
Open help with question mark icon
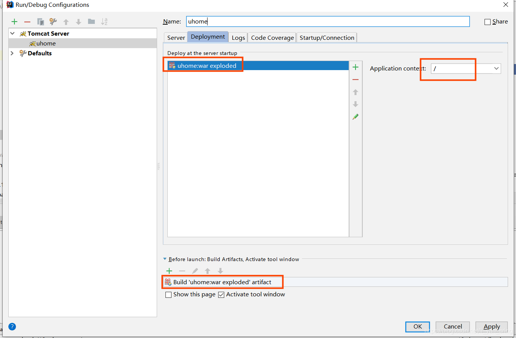coord(12,327)
